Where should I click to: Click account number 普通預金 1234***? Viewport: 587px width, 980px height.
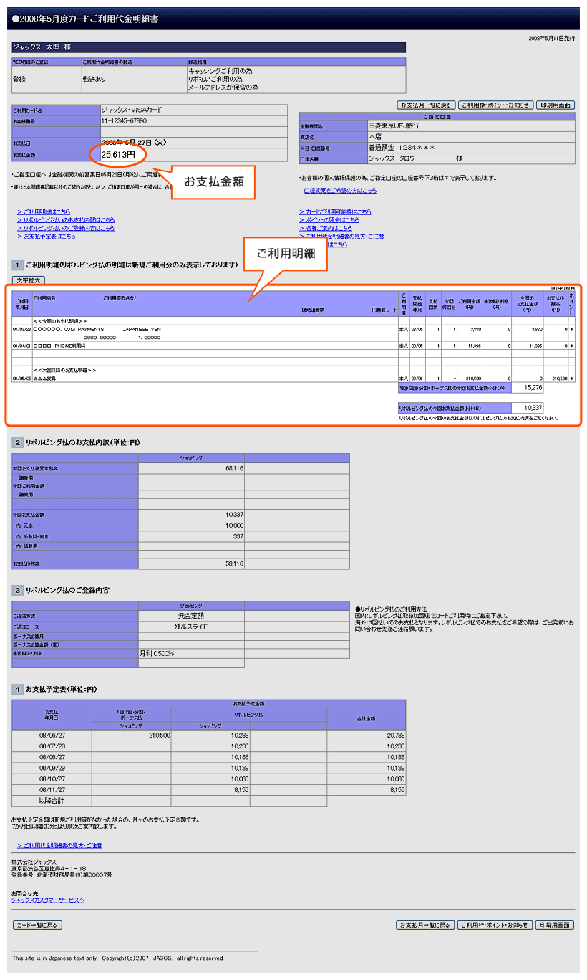coord(401,147)
